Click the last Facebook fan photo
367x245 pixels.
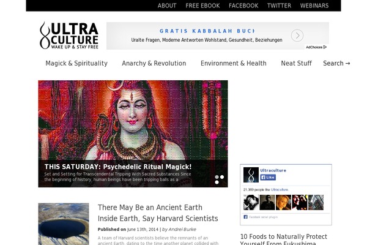tap(316, 202)
